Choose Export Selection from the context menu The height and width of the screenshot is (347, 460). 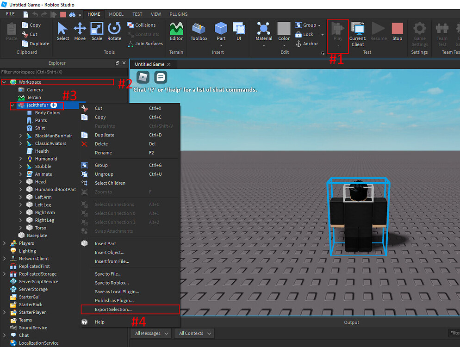pyautogui.click(x=112, y=309)
